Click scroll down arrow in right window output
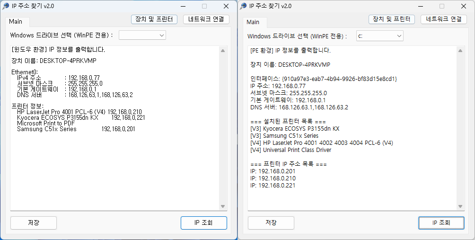This screenshot has height=240, width=475. tap(460, 206)
